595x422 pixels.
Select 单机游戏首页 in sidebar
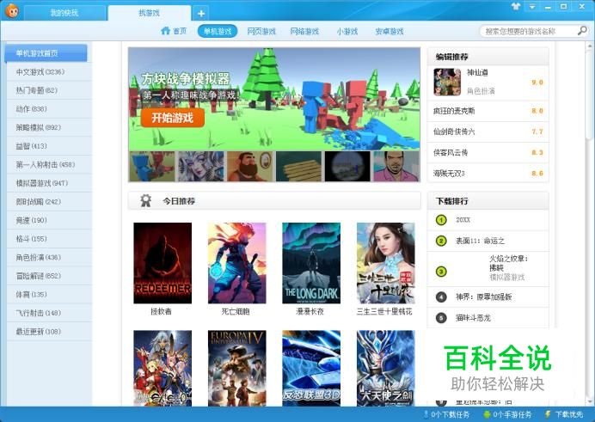46,53
